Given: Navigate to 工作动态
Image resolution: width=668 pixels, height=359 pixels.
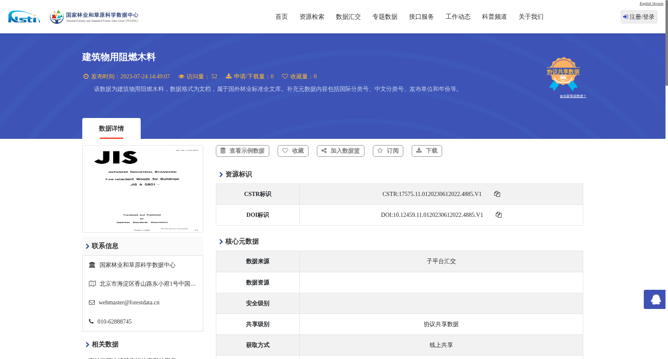Looking at the screenshot, I should [x=458, y=17].
